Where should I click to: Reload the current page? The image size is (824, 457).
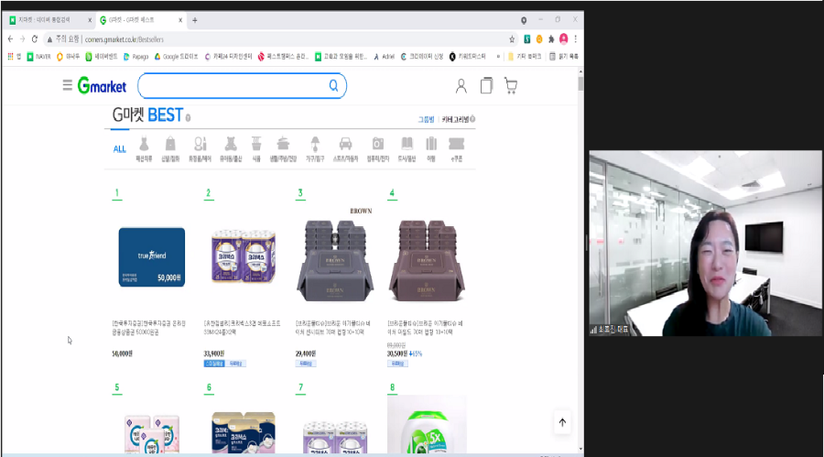(x=35, y=38)
